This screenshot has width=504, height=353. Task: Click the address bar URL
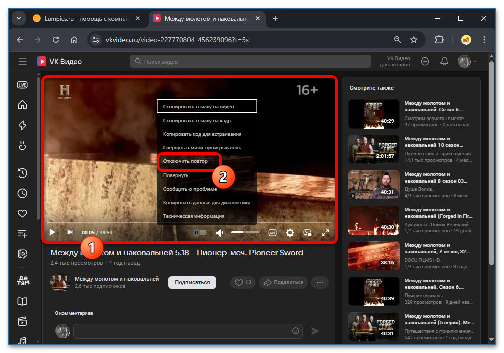click(177, 40)
